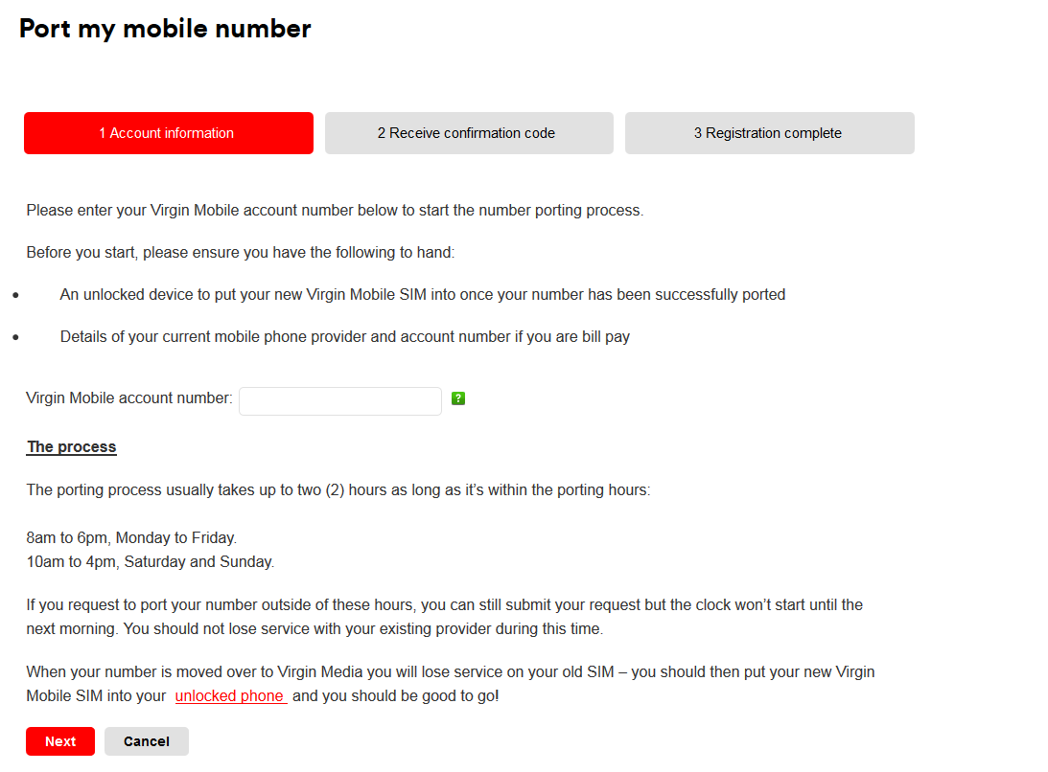Go to the Registration complete step
The width and height of the screenshot is (1048, 772).
769,133
